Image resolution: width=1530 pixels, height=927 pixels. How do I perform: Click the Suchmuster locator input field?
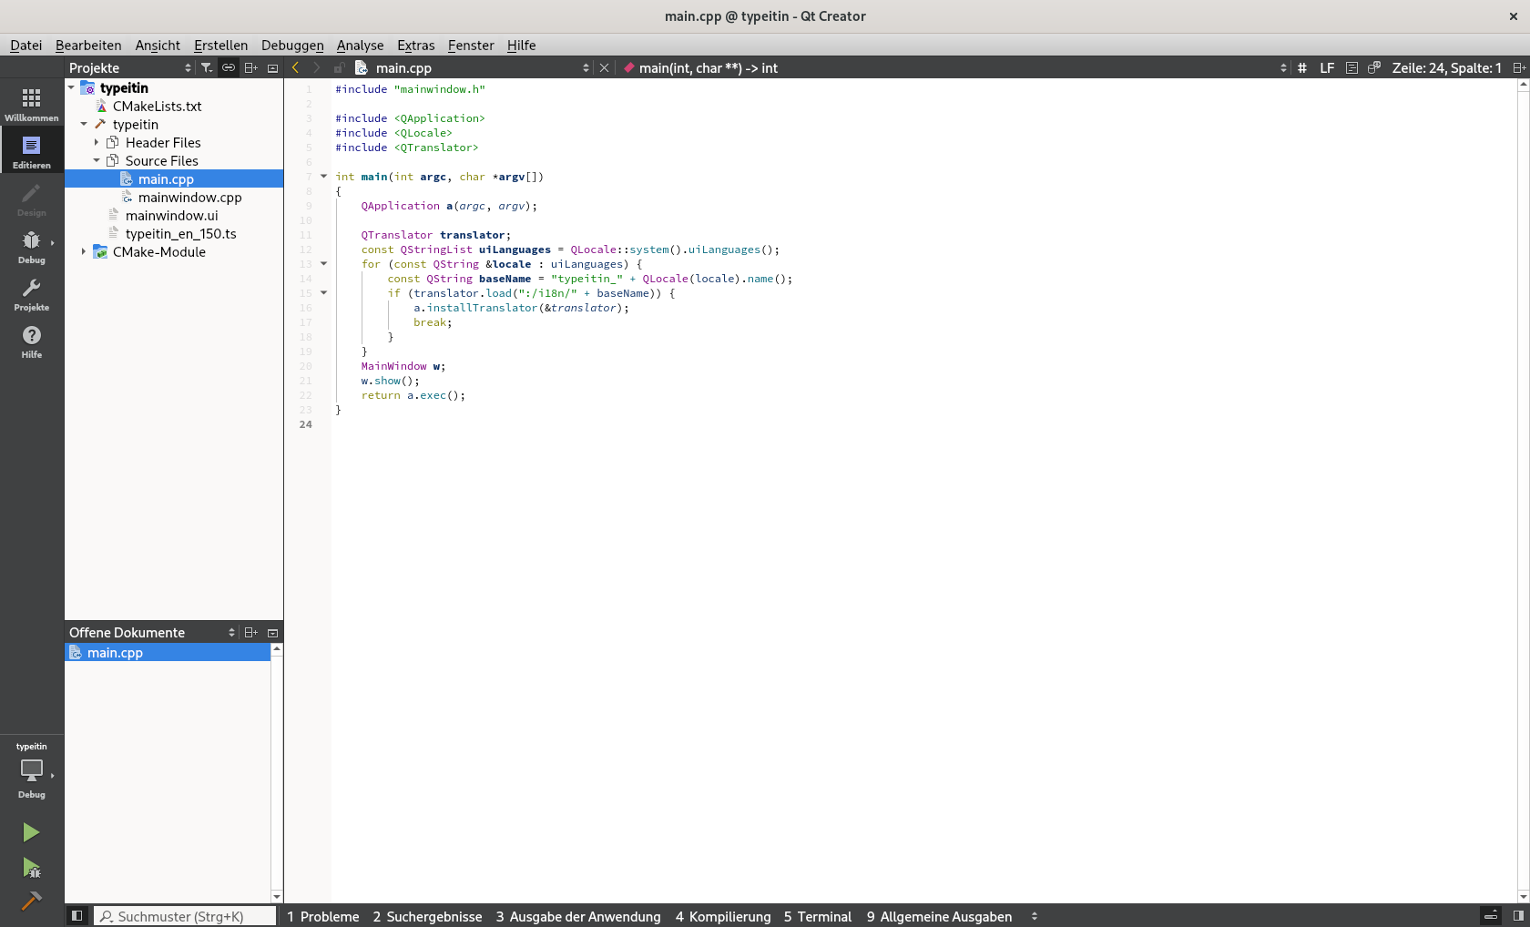186,916
